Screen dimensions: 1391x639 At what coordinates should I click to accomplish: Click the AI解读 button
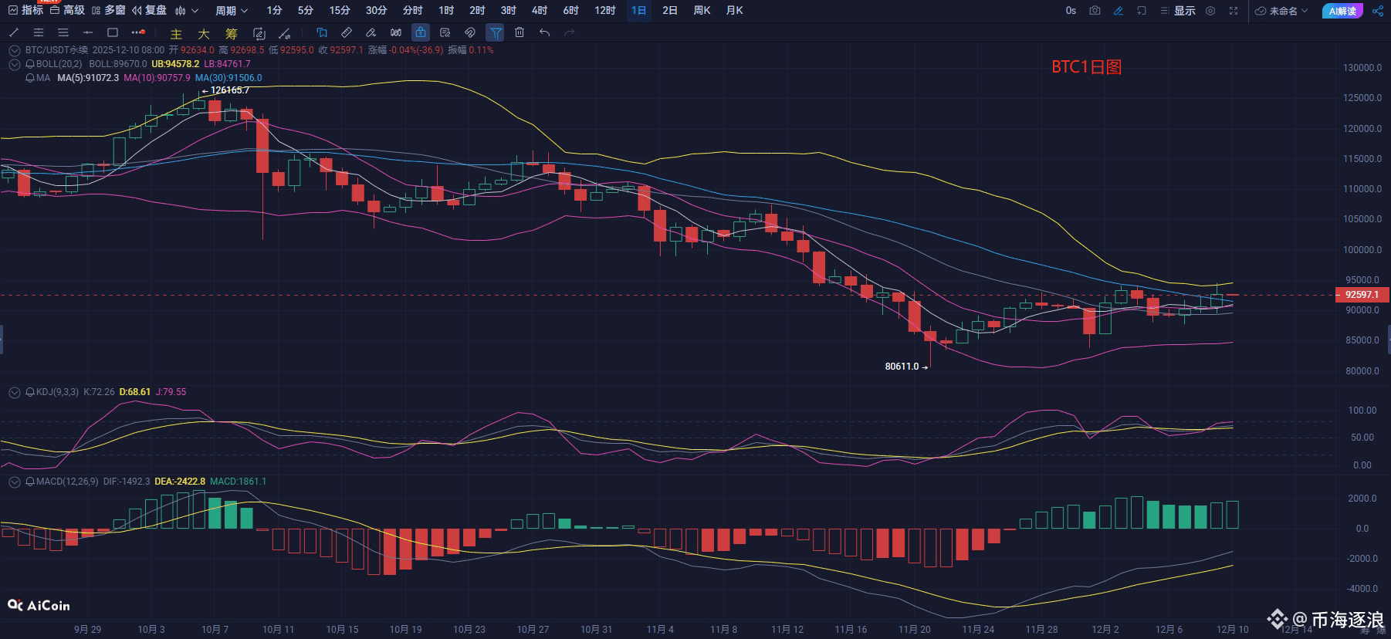click(x=1343, y=11)
